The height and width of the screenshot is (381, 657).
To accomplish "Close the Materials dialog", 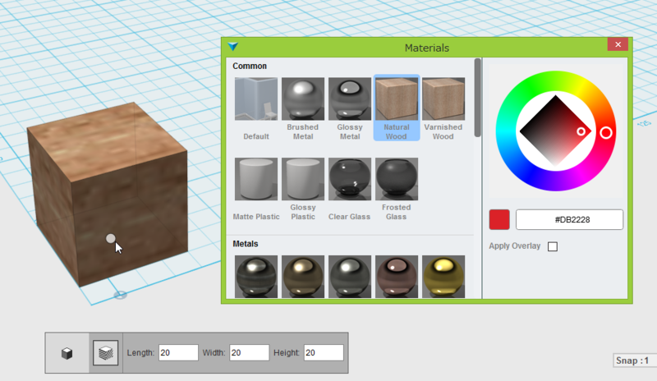I will (618, 44).
